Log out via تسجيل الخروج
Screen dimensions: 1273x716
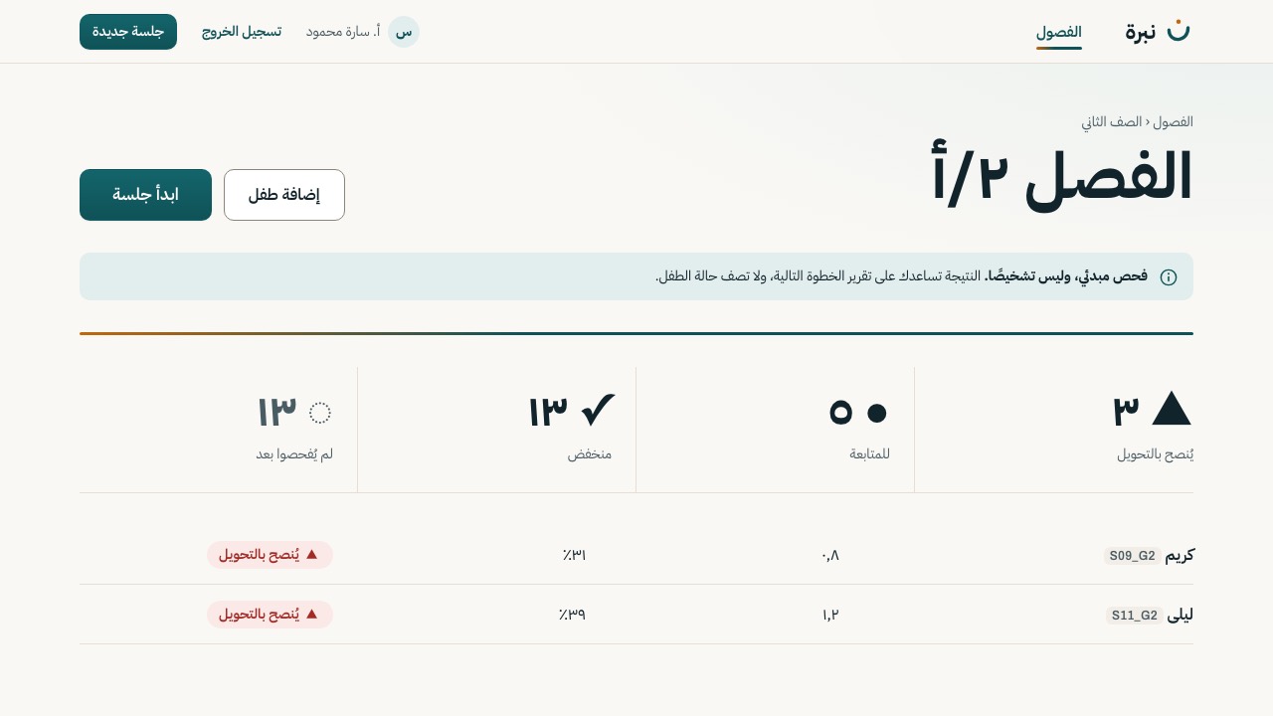click(242, 32)
